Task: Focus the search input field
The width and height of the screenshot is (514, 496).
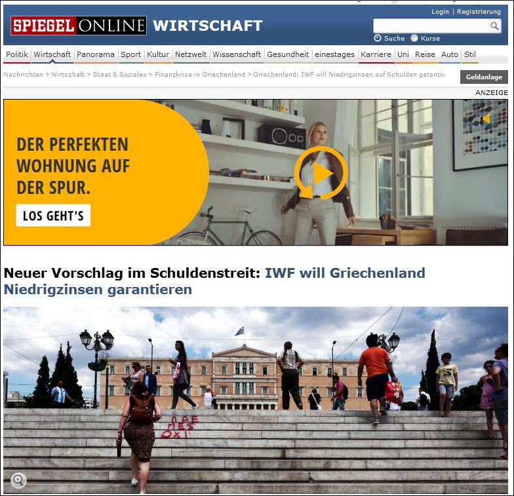Action: [431, 26]
